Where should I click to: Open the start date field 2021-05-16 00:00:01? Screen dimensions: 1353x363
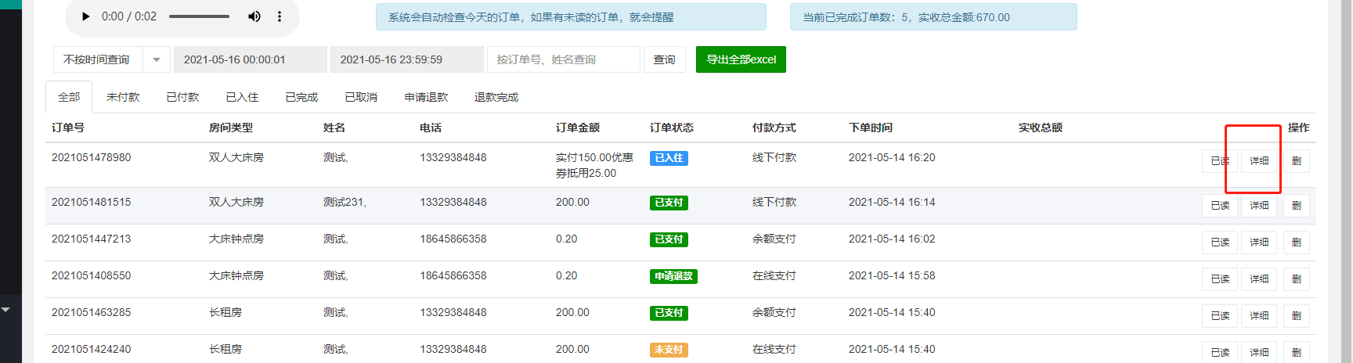tap(251, 59)
